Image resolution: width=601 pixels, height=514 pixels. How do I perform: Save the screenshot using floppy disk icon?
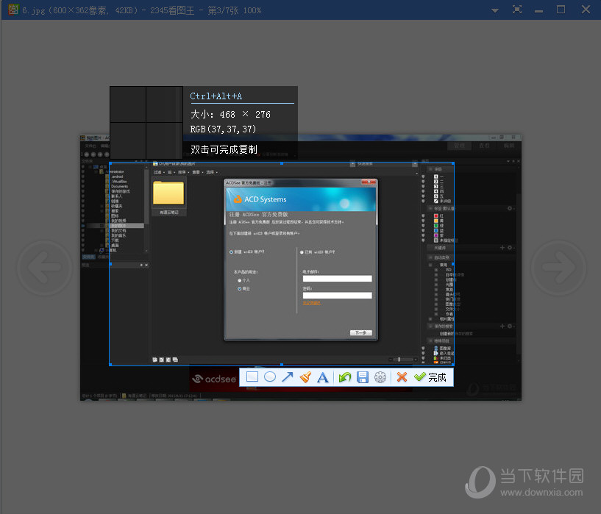pos(362,377)
